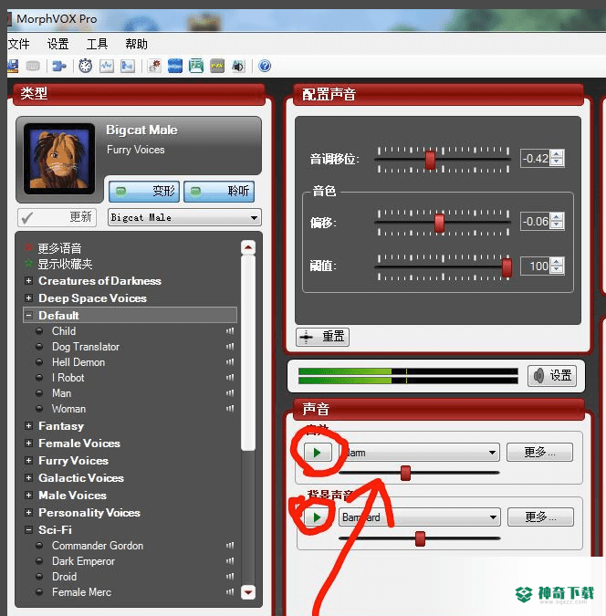Select the Hell Demon voice bullet
This screenshot has width=606, height=616.
39,361
